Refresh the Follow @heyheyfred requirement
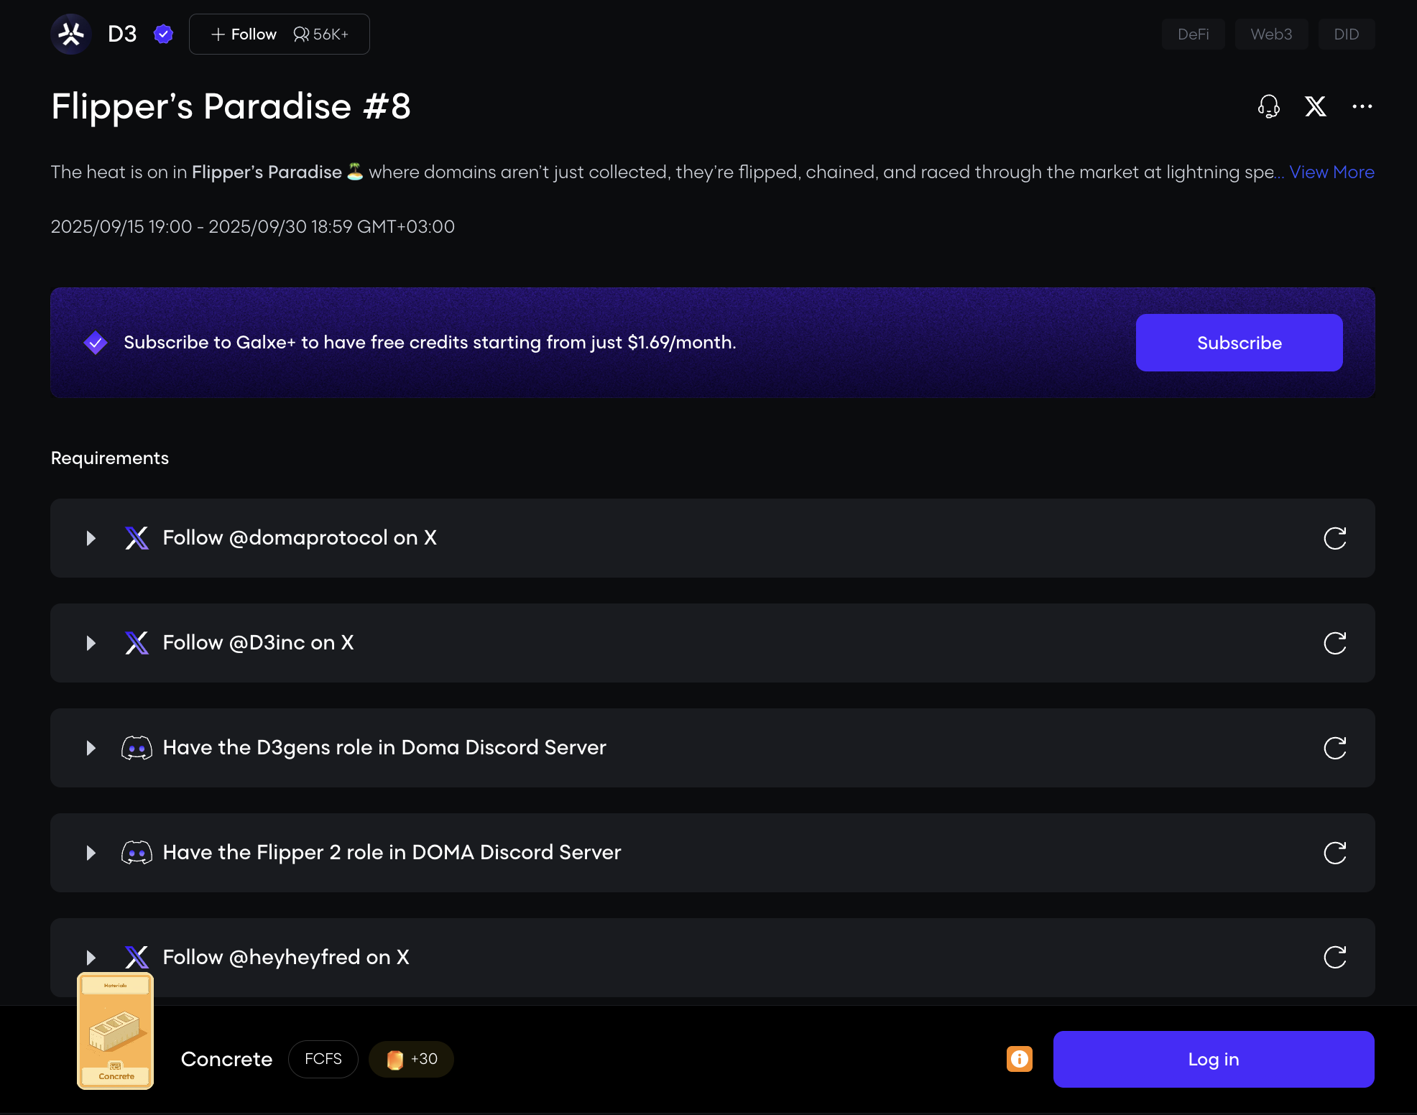Image resolution: width=1417 pixels, height=1115 pixels. coord(1334,957)
